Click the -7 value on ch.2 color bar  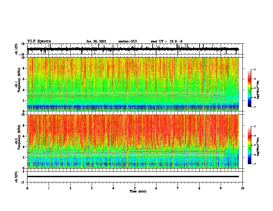[x=254, y=164]
